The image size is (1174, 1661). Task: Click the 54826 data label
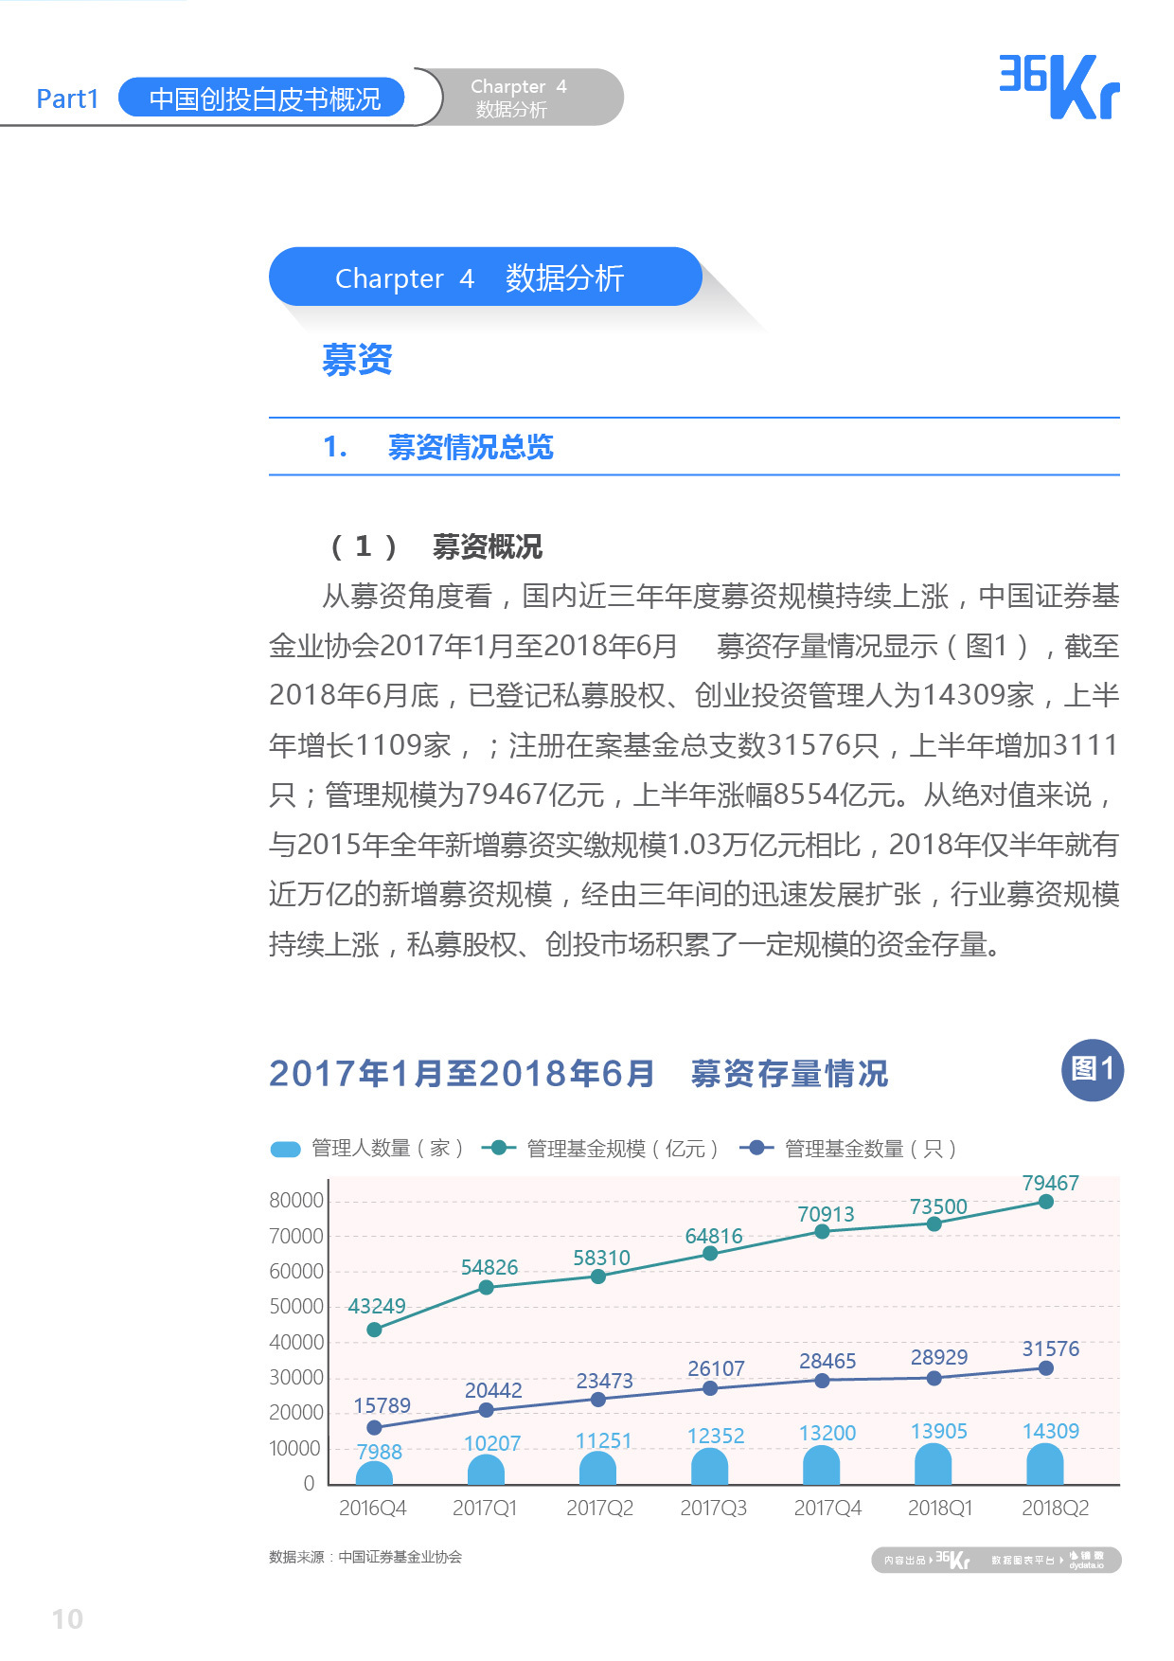[x=489, y=1267]
